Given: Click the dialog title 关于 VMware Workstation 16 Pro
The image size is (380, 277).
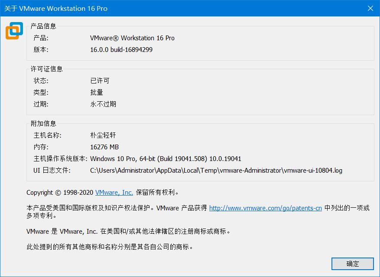Looking at the screenshot, I should tap(56, 8).
